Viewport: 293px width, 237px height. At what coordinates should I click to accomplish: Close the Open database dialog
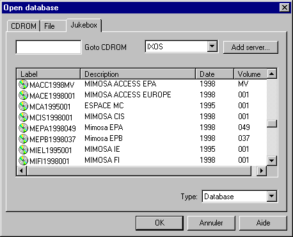[x=285, y=8]
